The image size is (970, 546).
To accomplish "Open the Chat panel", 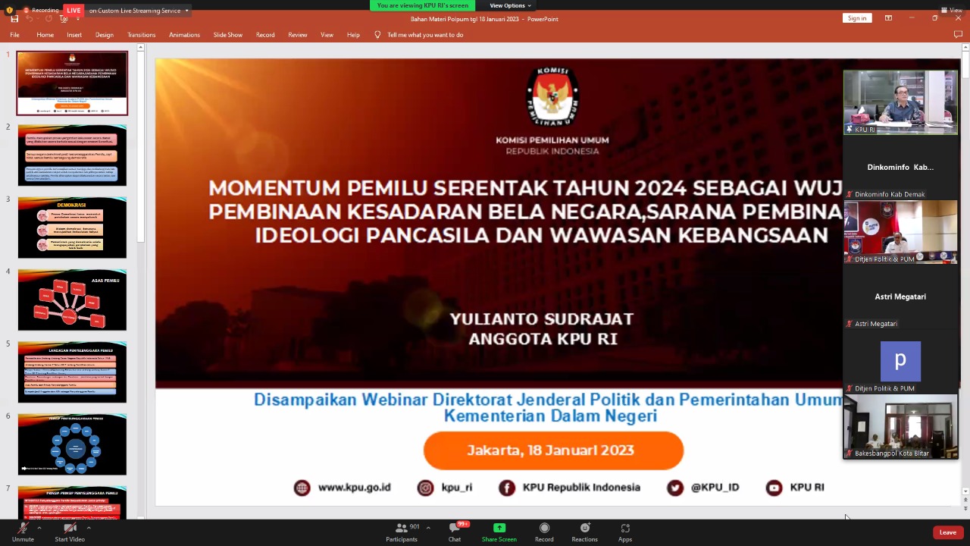I will (x=455, y=529).
